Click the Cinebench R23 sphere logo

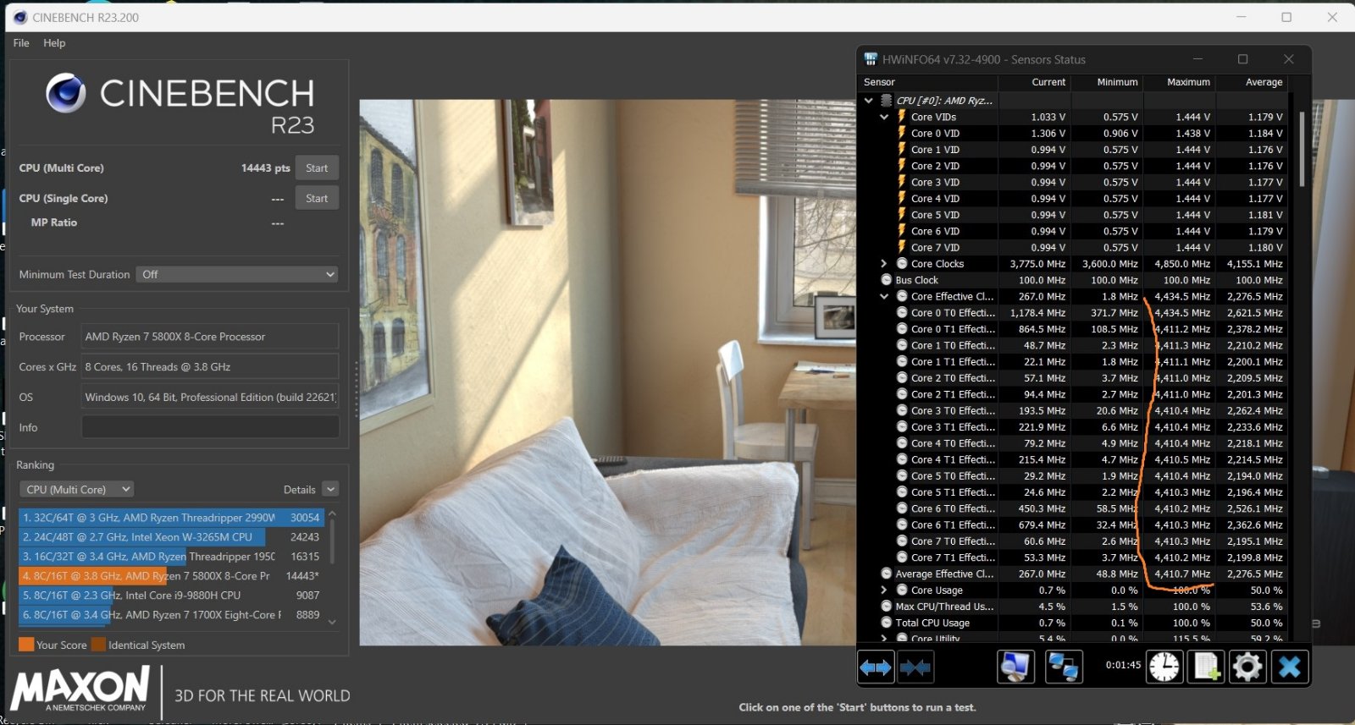[x=65, y=93]
